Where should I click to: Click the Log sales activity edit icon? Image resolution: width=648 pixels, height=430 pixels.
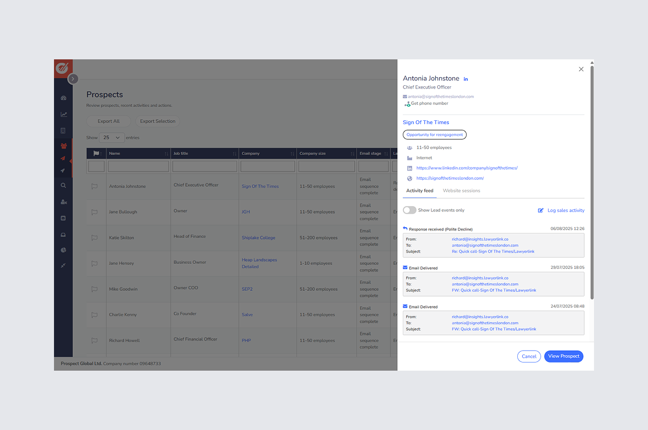click(x=541, y=210)
